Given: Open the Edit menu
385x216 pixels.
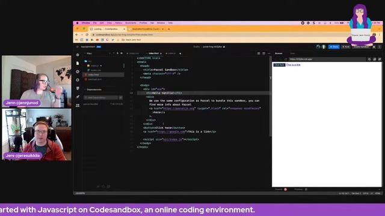Looking at the screenshot, I should pyautogui.click(x=102, y=23).
